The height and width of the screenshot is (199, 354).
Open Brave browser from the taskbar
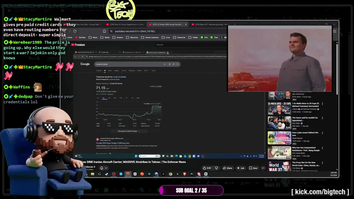(x=185, y=174)
